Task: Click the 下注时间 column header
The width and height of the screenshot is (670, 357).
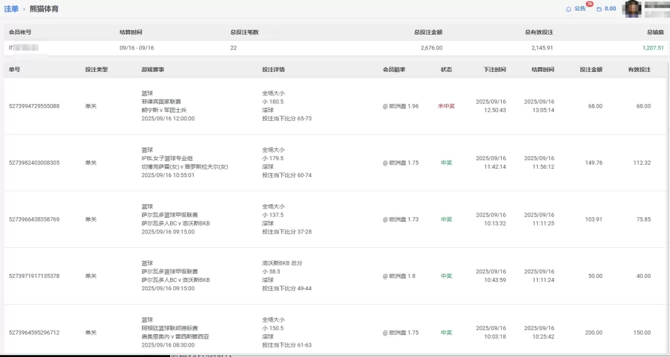Action: tap(495, 69)
